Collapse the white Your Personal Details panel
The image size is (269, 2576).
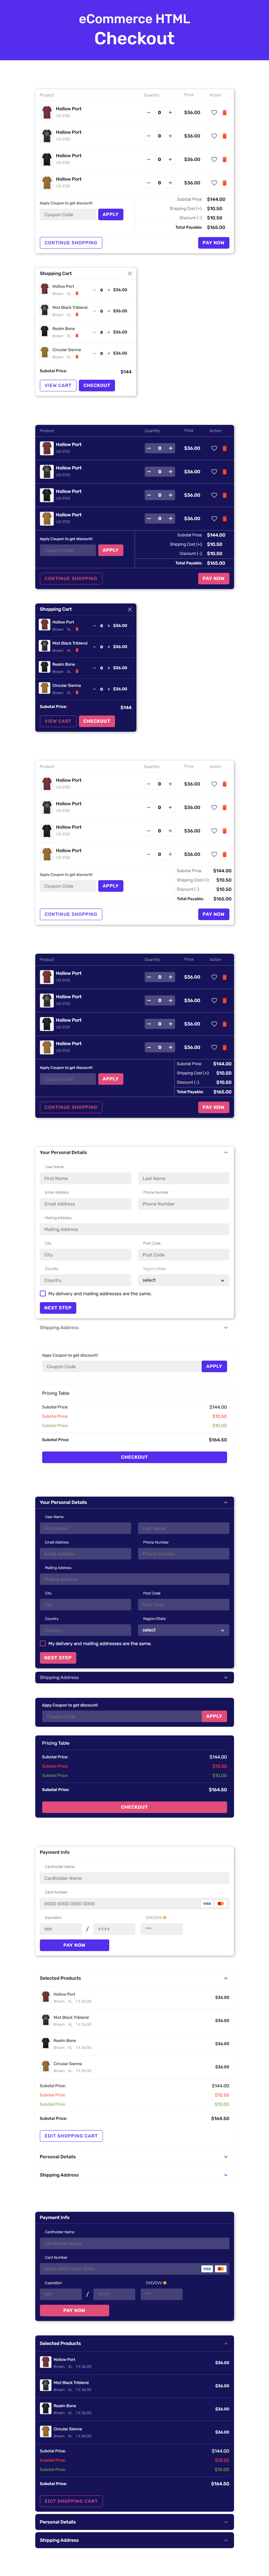click(x=226, y=1152)
